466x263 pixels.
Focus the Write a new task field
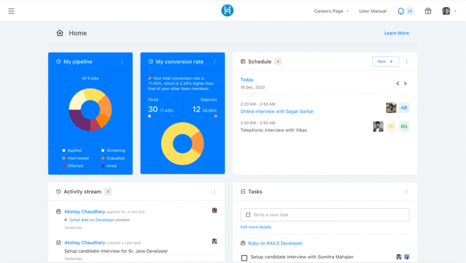325,215
